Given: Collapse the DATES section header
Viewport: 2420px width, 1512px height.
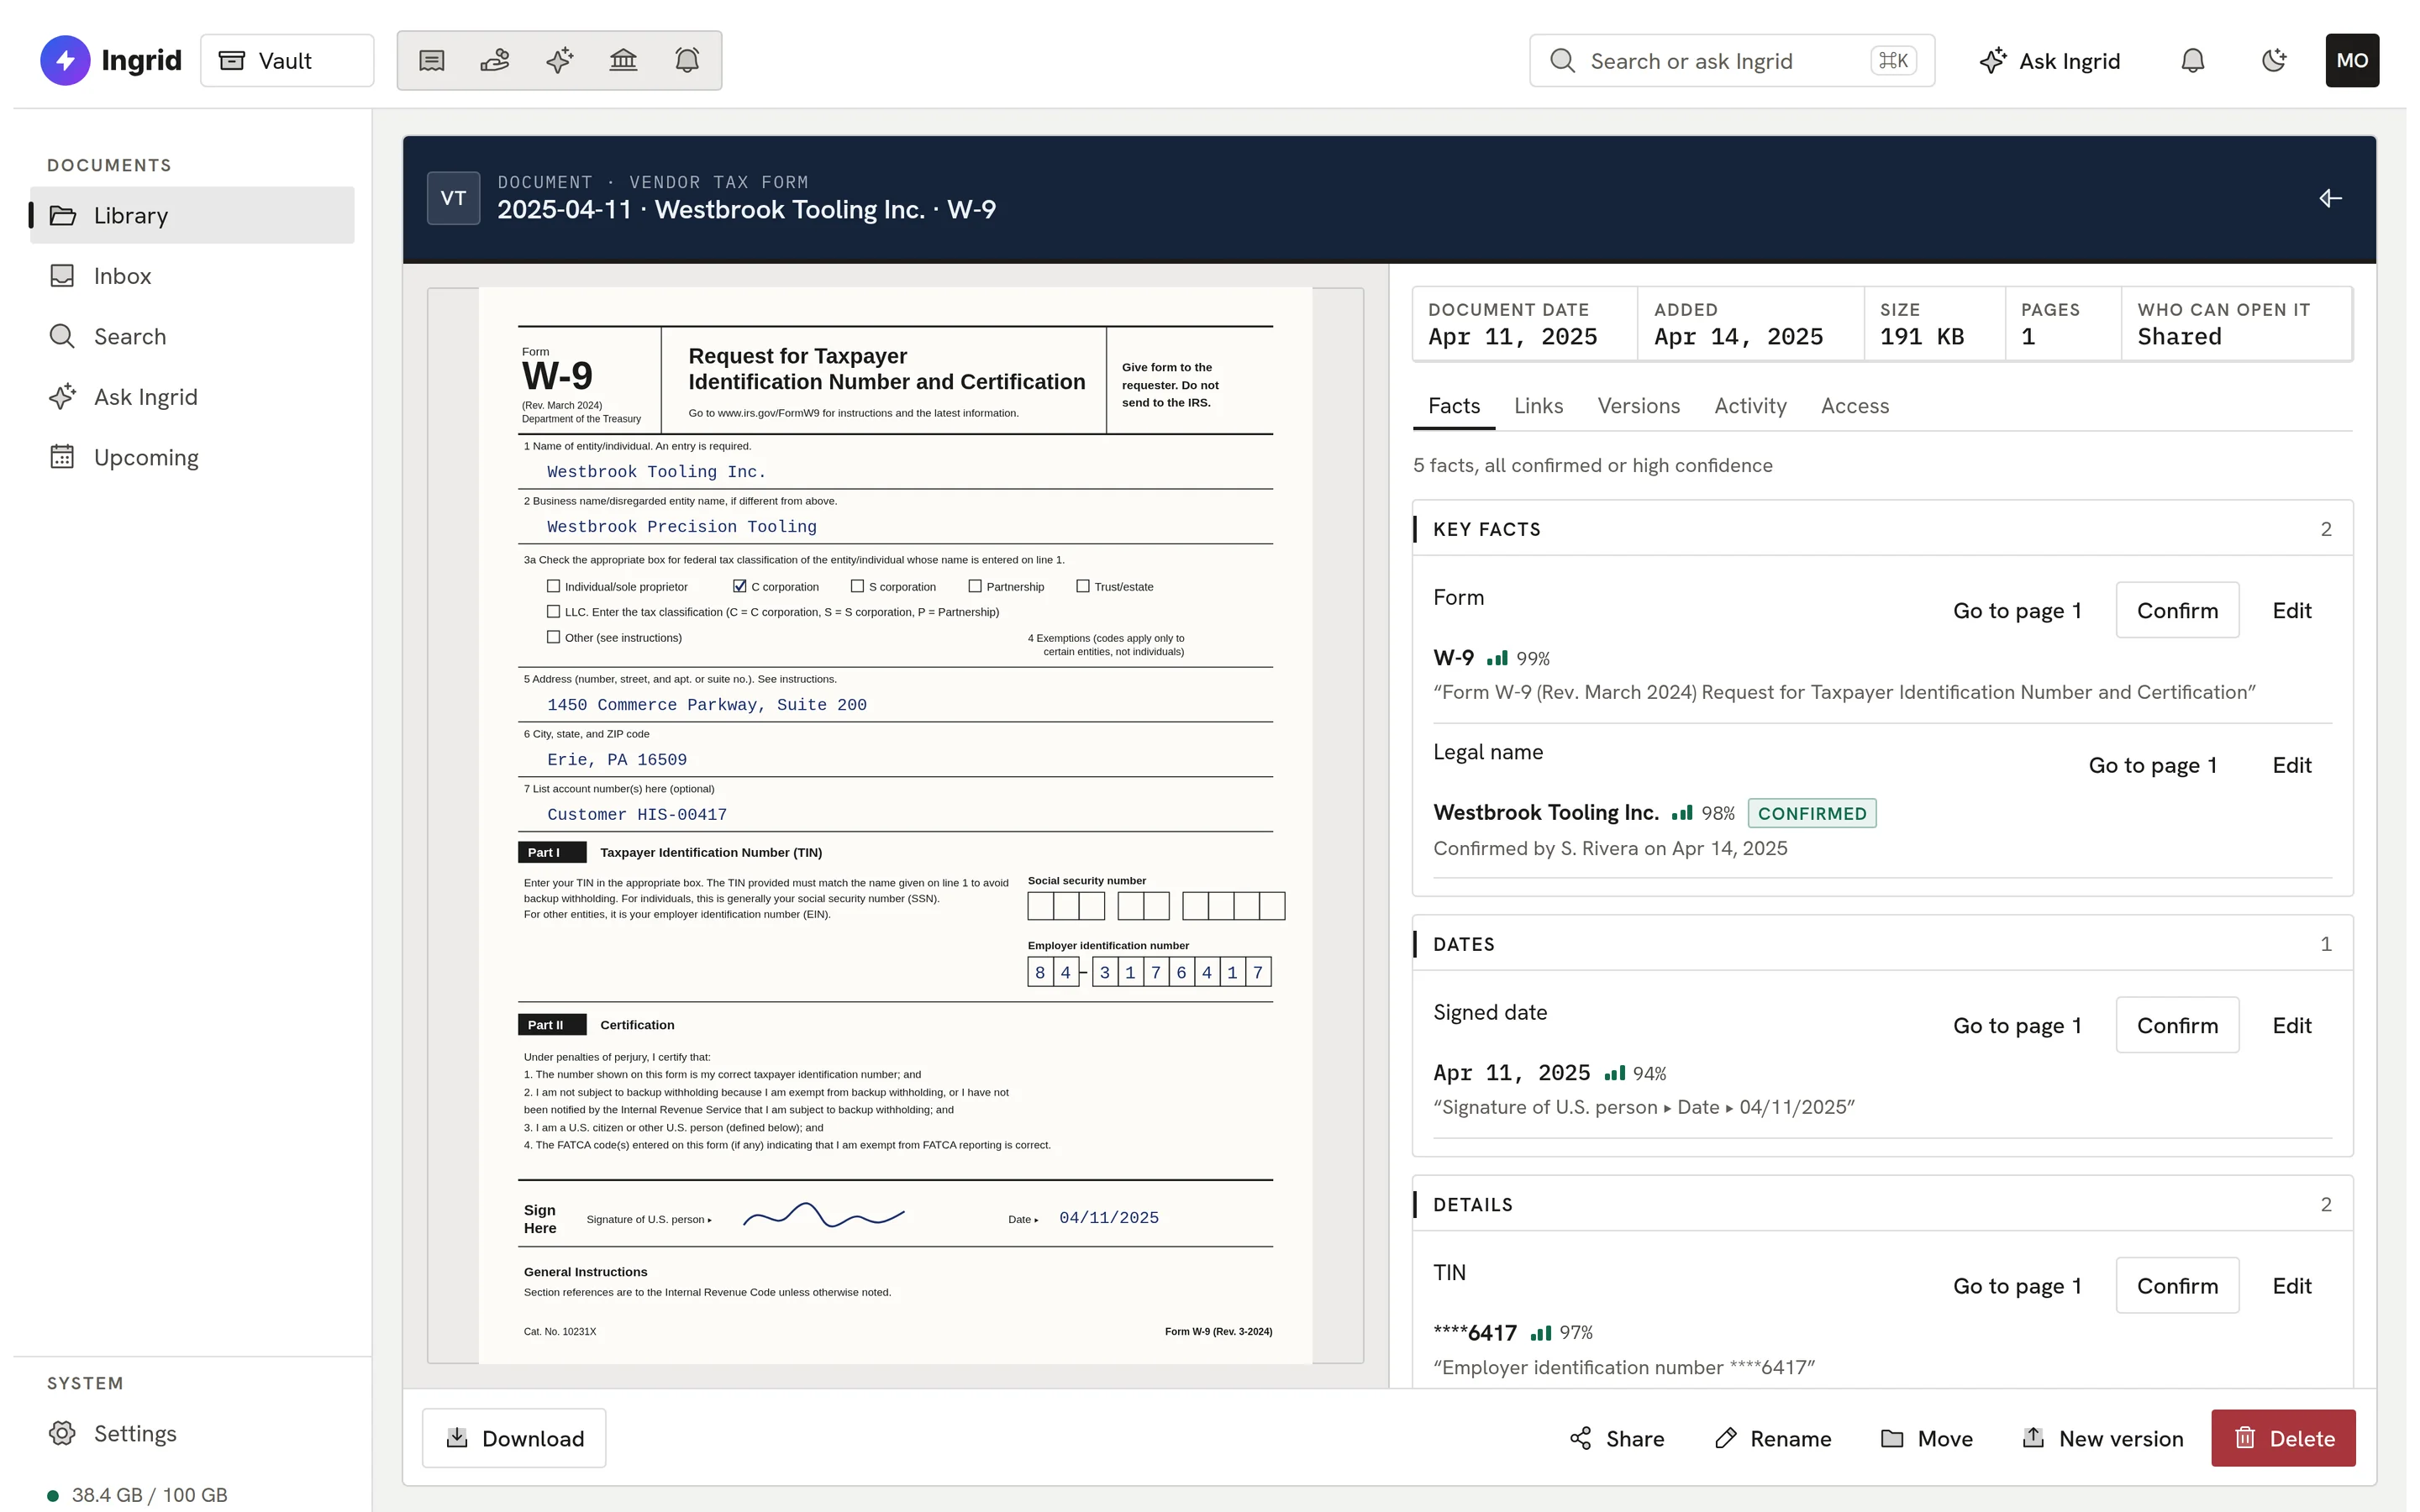Looking at the screenshot, I should [1882, 944].
